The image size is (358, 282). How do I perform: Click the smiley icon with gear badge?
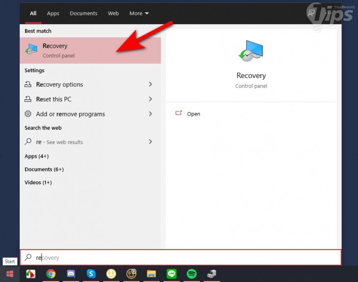pyautogui.click(x=131, y=274)
